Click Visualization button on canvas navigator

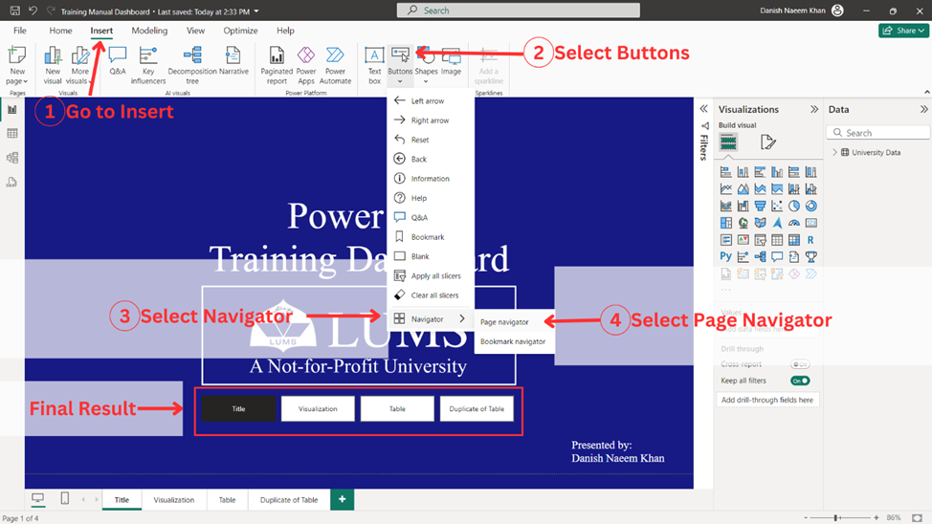(318, 408)
